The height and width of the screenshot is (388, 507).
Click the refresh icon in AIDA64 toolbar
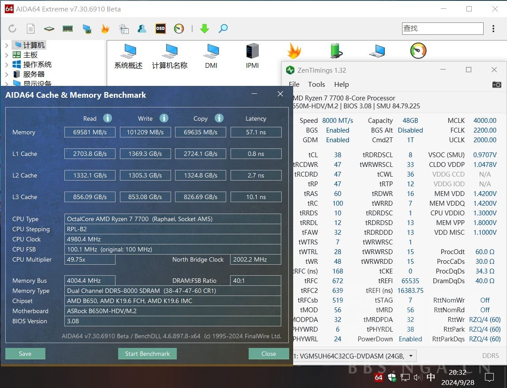click(12, 29)
